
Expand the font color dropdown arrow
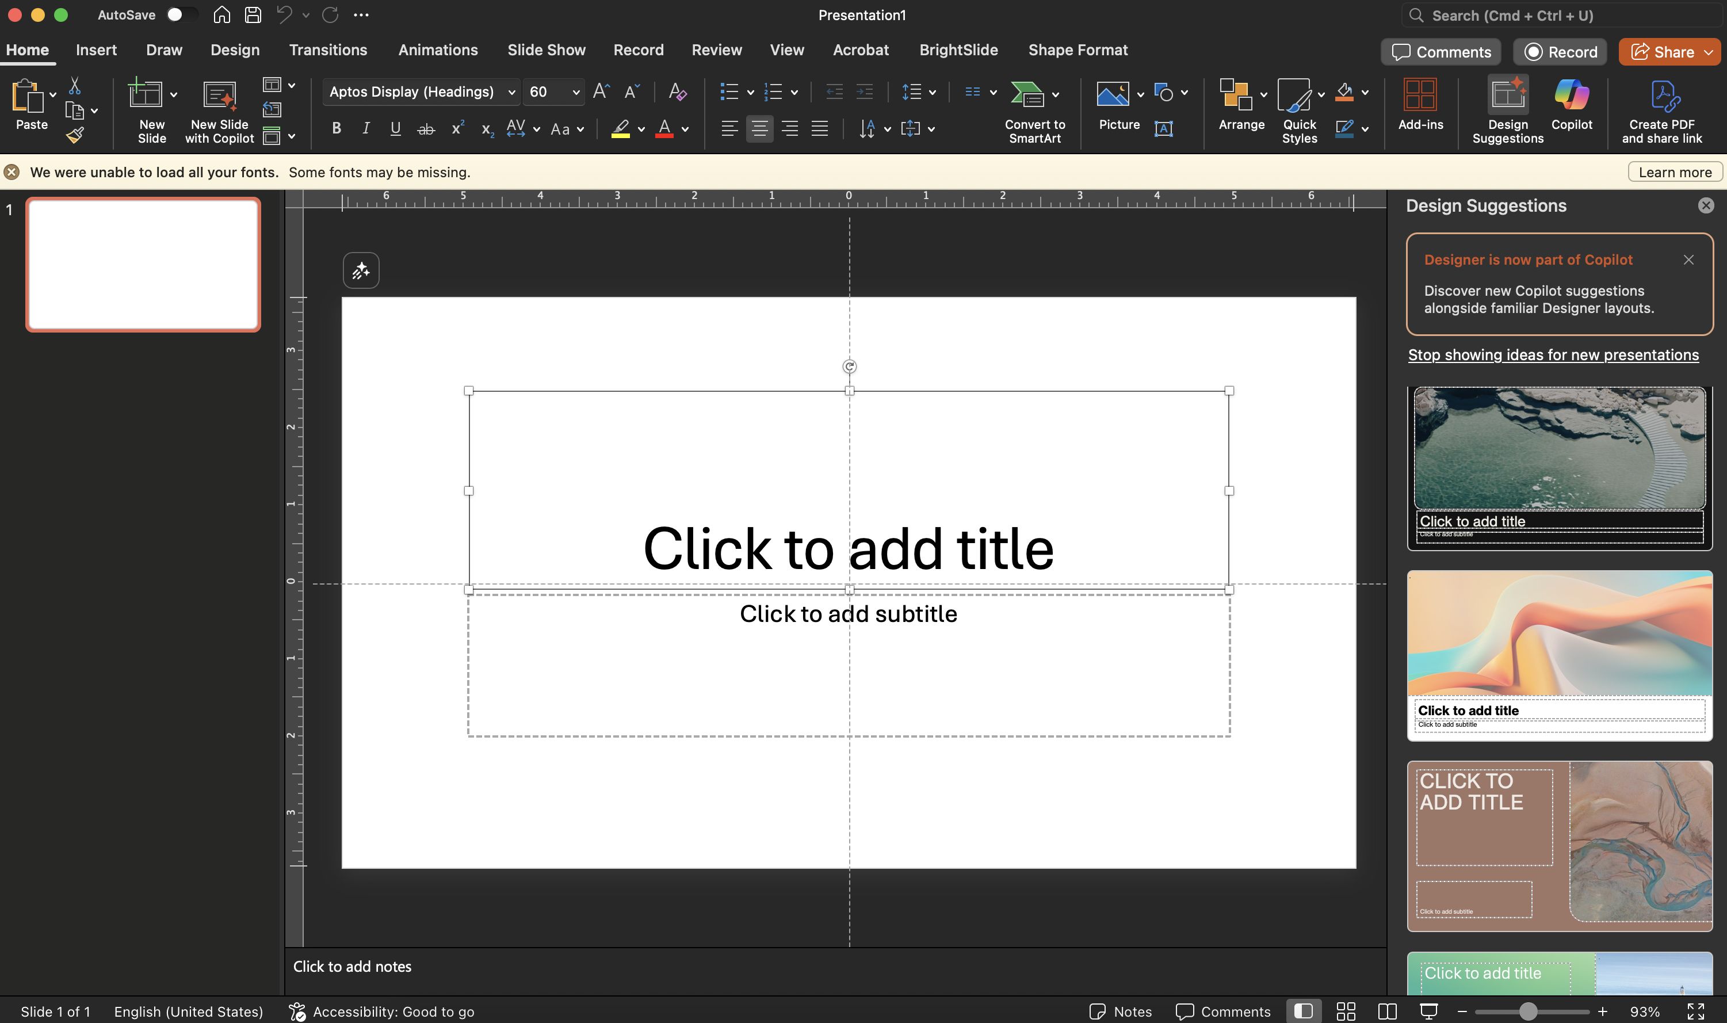[x=685, y=129]
